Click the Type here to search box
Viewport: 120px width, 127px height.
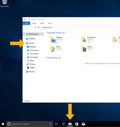(30, 124)
